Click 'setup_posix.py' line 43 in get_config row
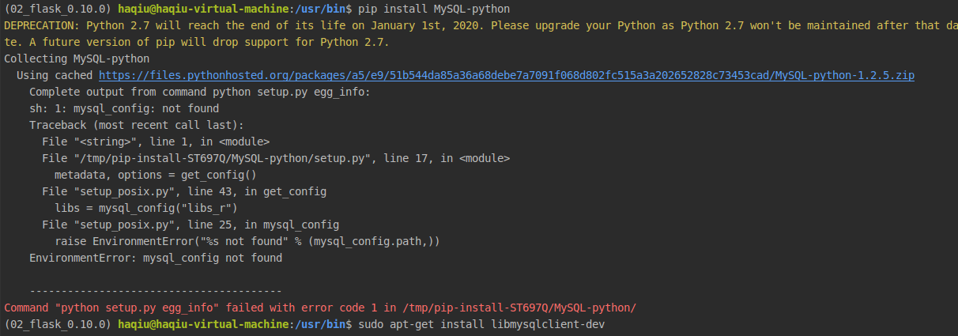958x336 pixels. 184,191
